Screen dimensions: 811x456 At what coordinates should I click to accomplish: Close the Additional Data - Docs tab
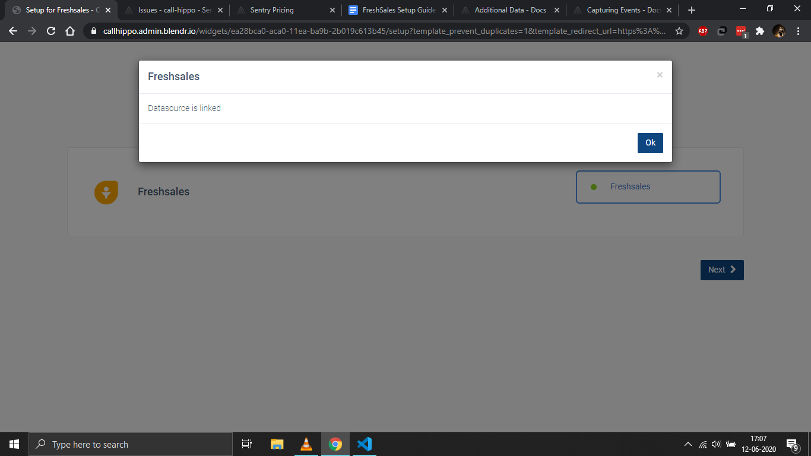coord(557,10)
